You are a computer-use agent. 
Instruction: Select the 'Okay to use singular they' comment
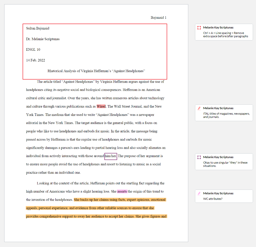click(x=224, y=162)
